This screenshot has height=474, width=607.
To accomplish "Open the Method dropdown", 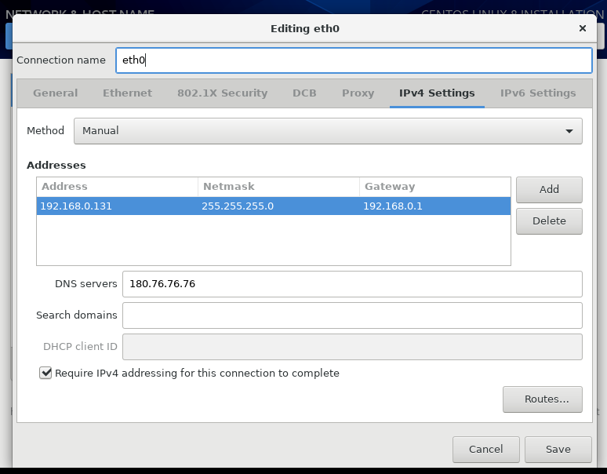I will click(328, 131).
